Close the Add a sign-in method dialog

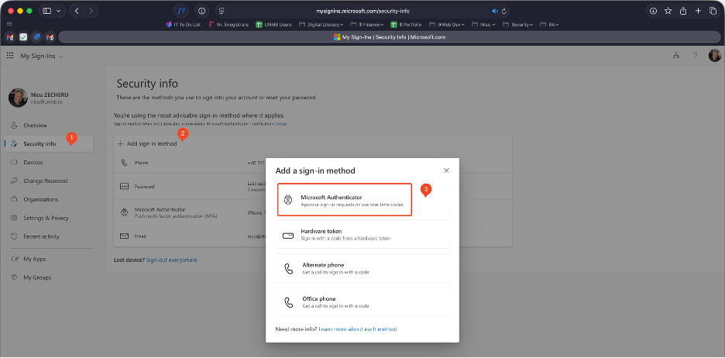pyautogui.click(x=446, y=170)
